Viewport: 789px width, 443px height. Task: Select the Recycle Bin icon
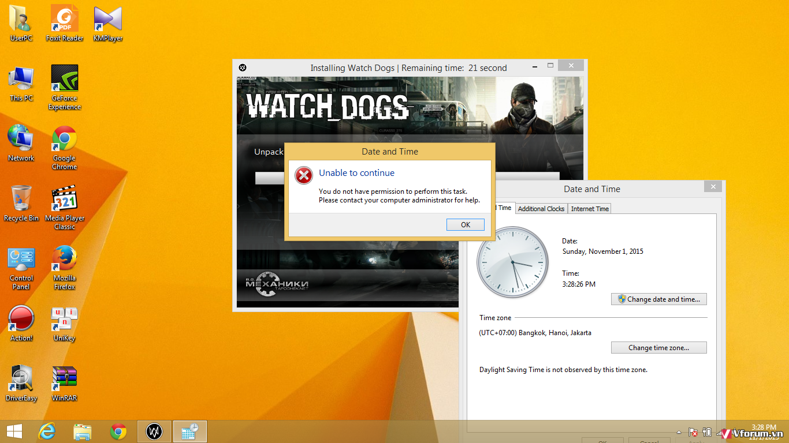tap(21, 203)
